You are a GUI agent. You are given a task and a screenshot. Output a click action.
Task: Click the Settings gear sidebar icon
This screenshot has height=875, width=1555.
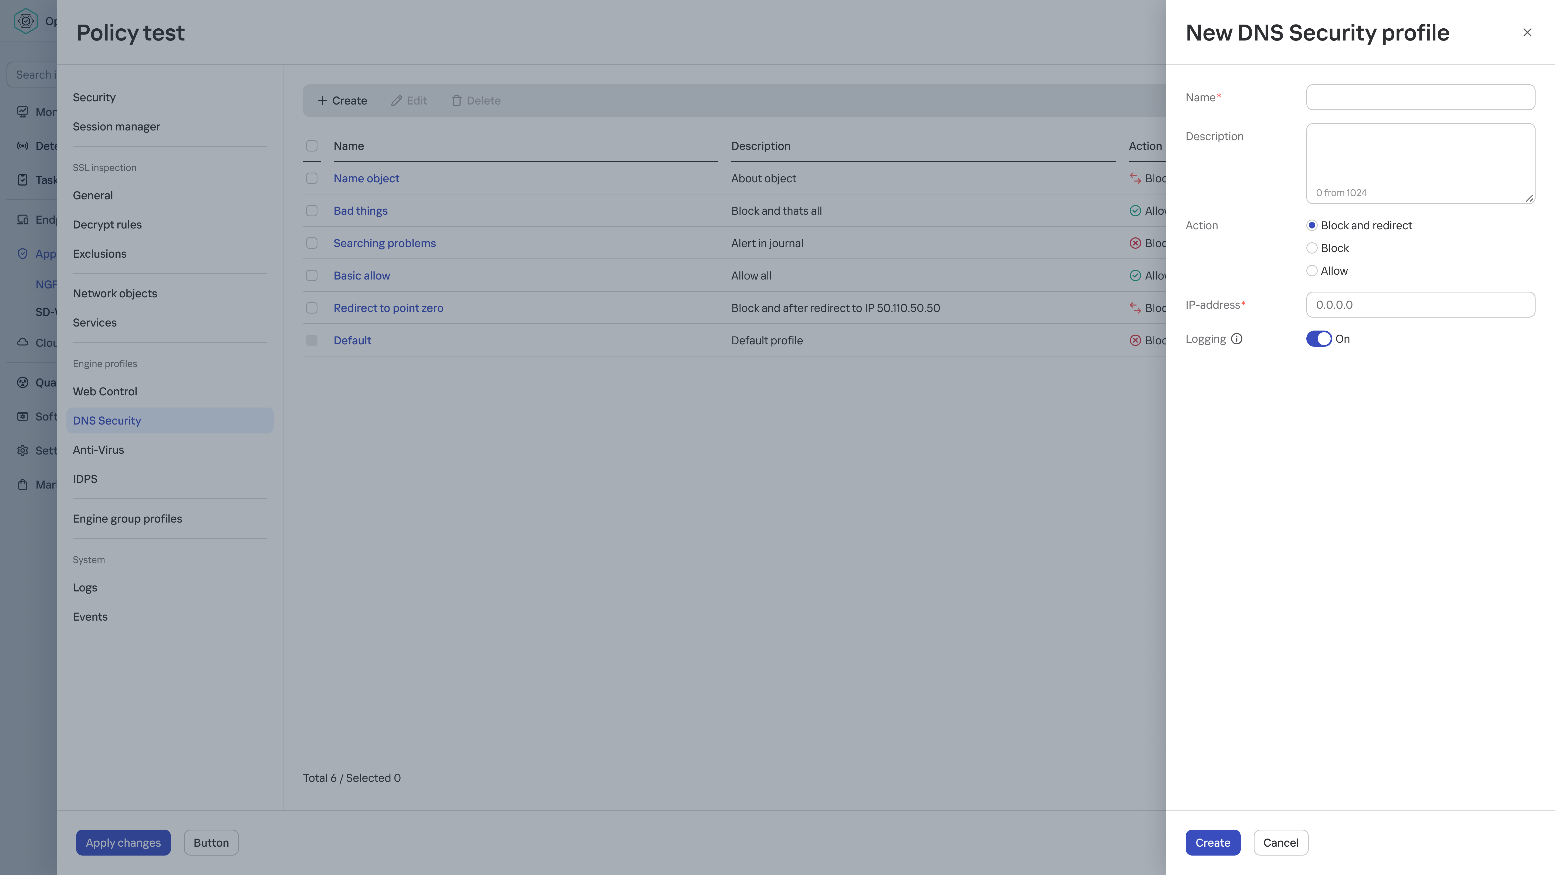pyautogui.click(x=22, y=450)
